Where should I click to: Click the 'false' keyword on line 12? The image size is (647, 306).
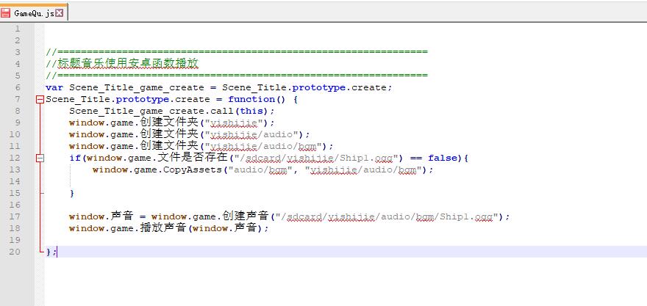click(x=443, y=159)
